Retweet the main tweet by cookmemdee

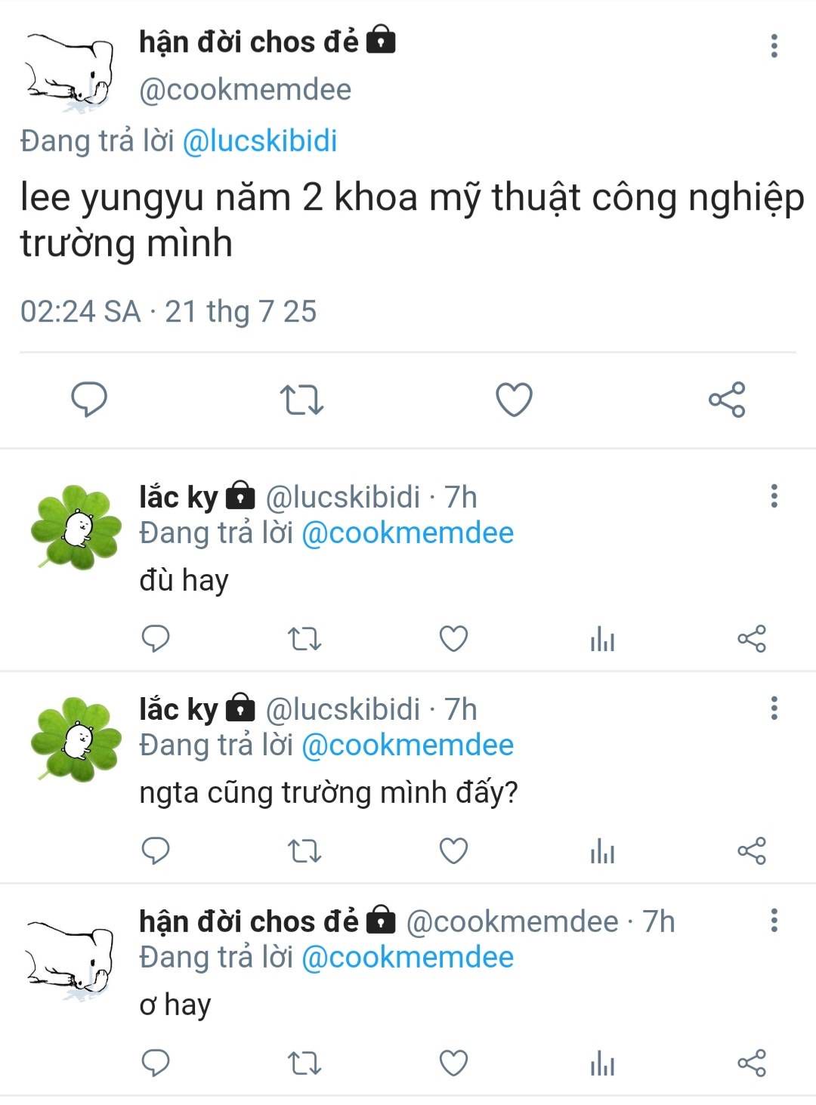301,400
